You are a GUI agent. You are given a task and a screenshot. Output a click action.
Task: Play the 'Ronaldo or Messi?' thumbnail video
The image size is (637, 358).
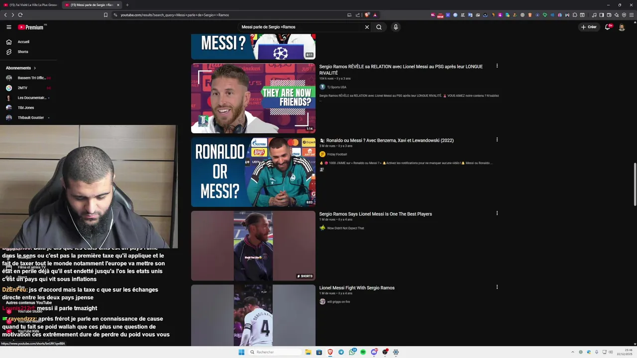253,172
